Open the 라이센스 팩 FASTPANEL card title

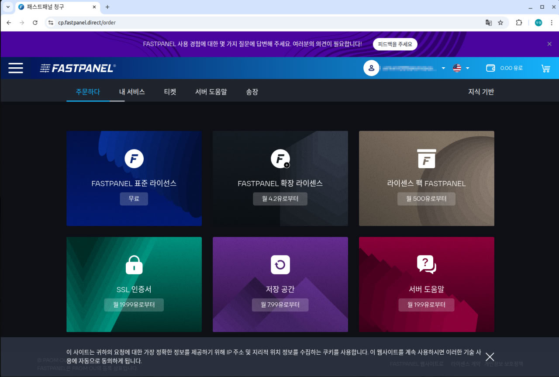tap(427, 183)
